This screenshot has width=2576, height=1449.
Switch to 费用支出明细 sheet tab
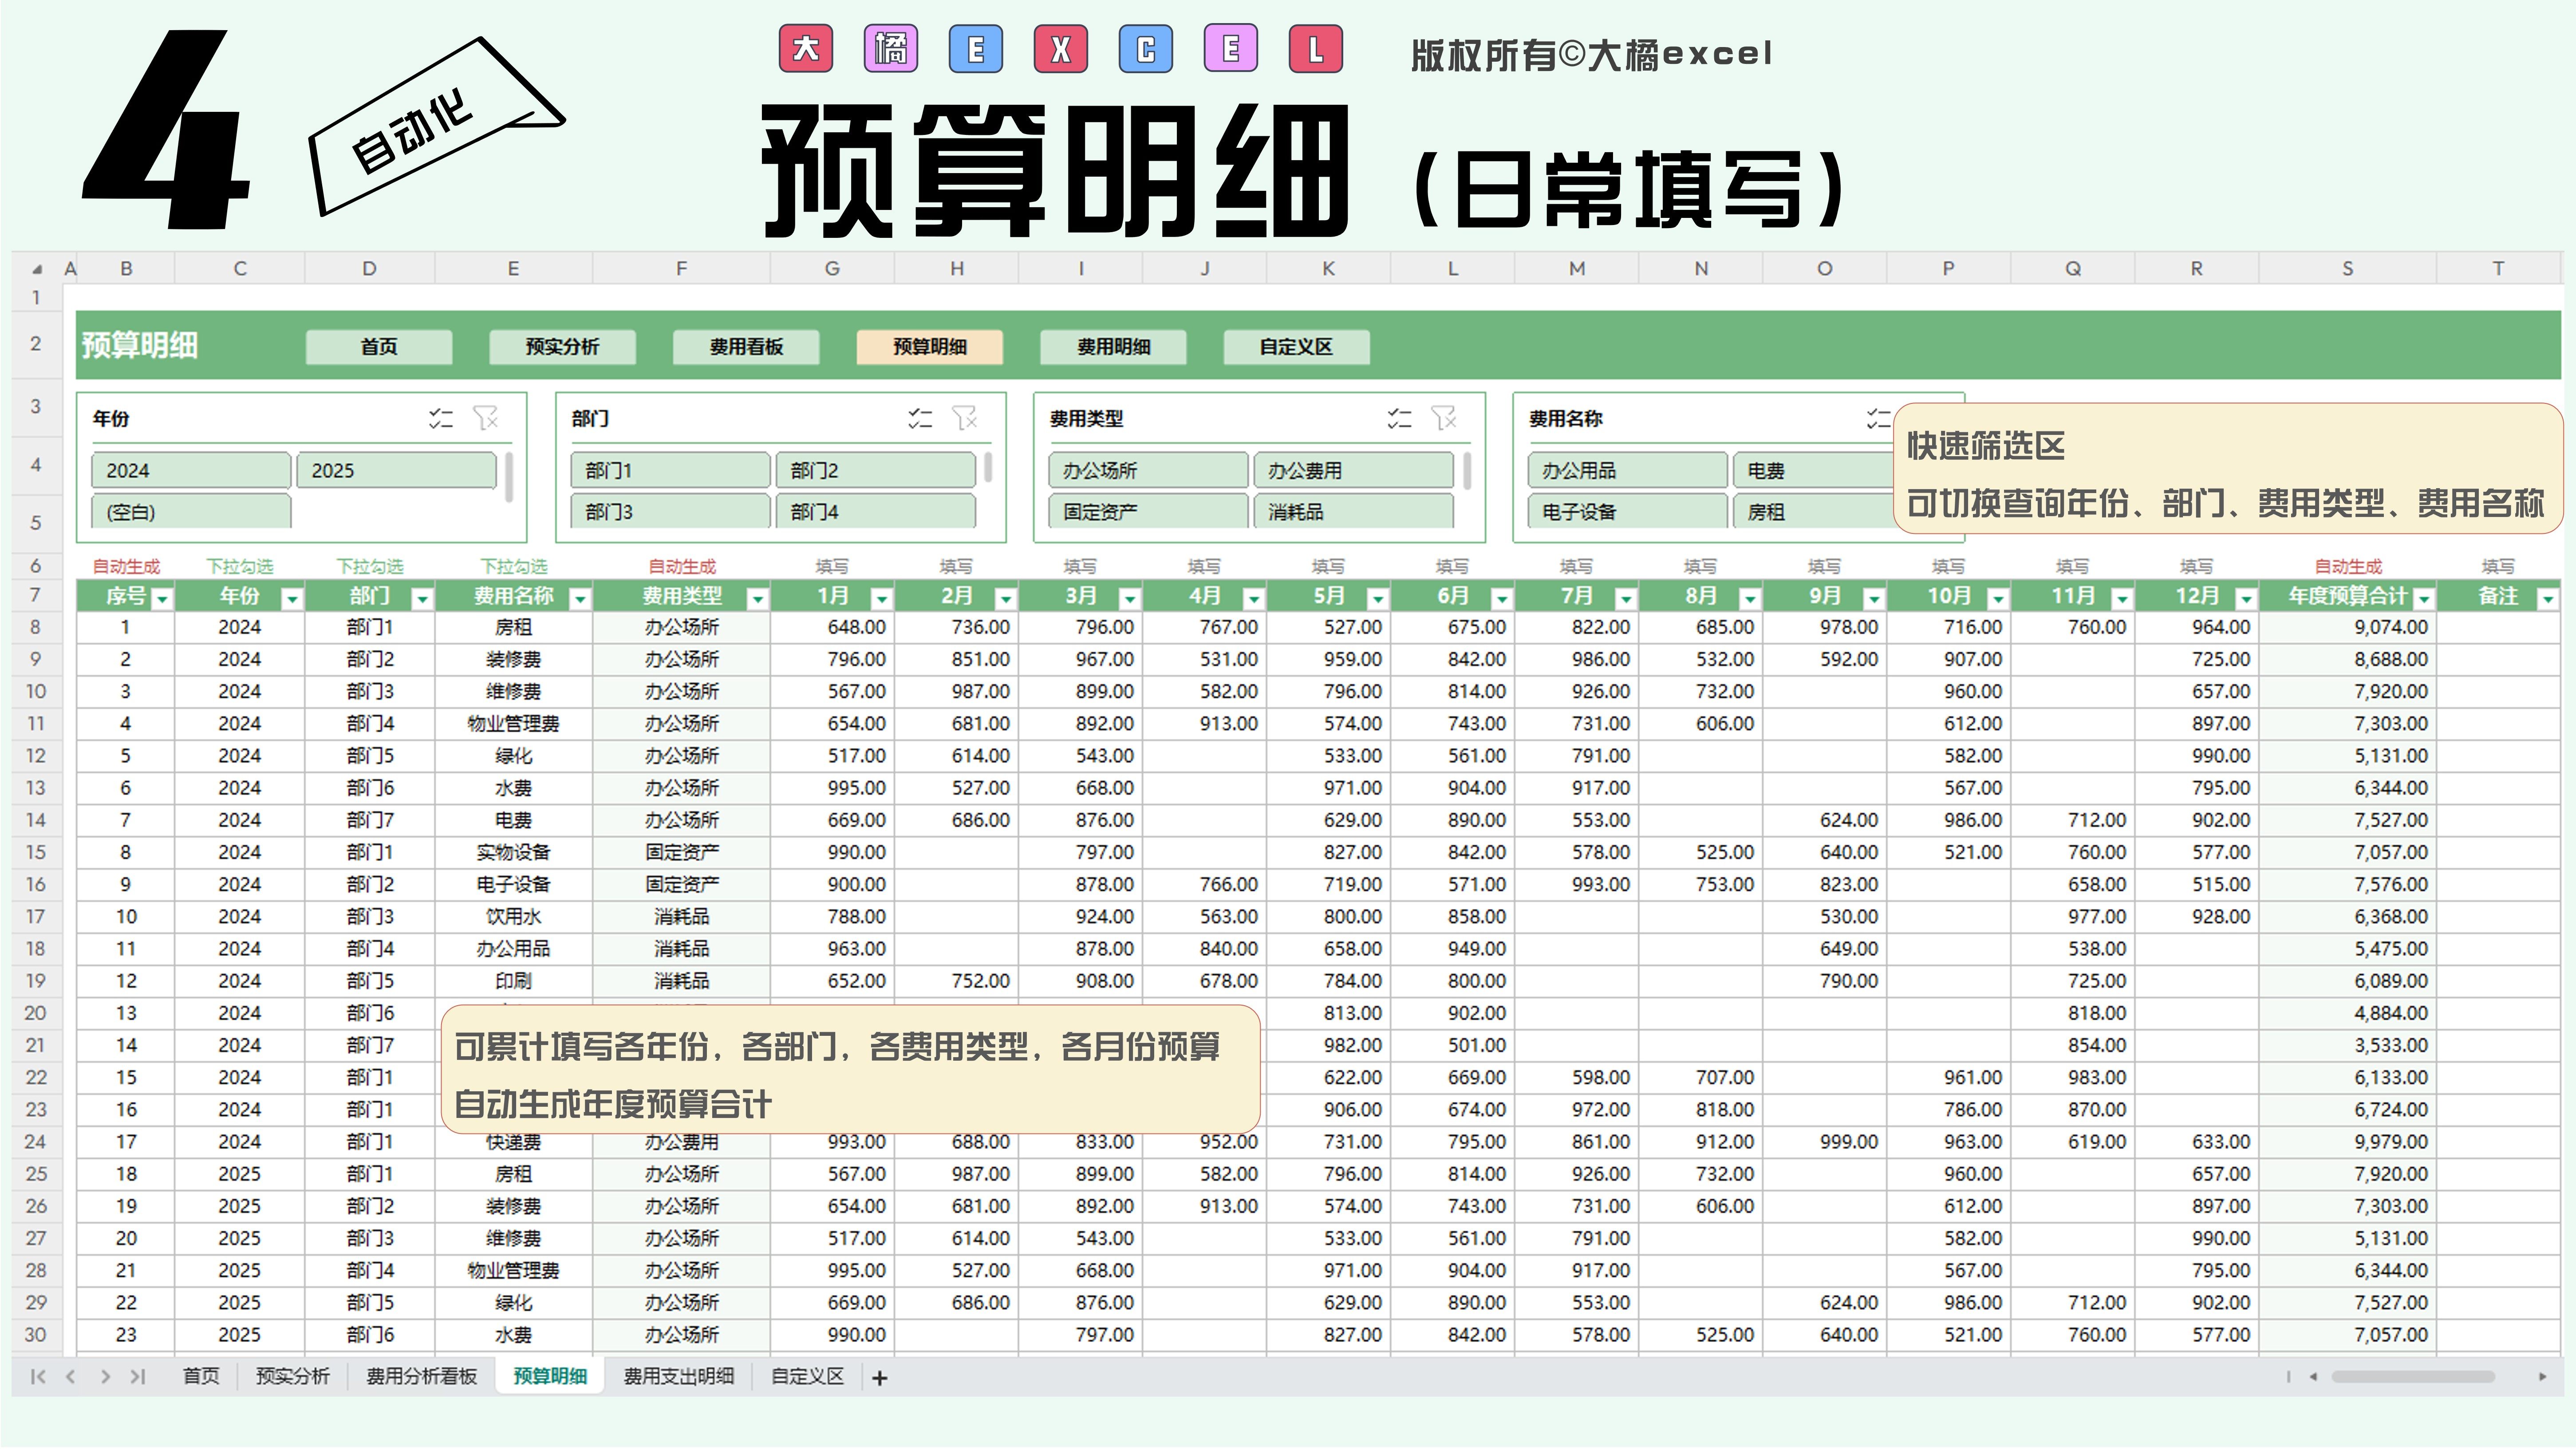(x=678, y=1377)
